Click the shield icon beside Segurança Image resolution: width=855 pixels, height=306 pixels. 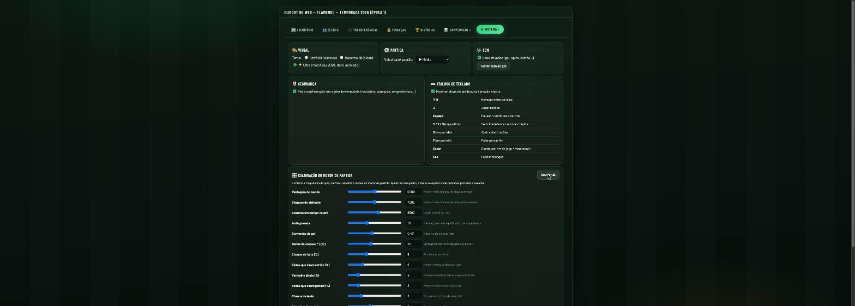pyautogui.click(x=294, y=84)
